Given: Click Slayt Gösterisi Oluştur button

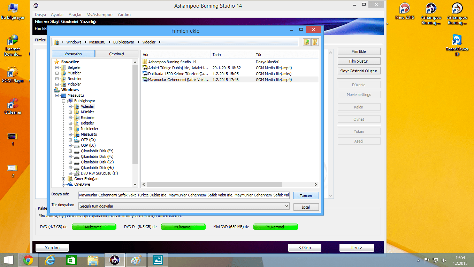Looking at the screenshot, I should (x=359, y=71).
